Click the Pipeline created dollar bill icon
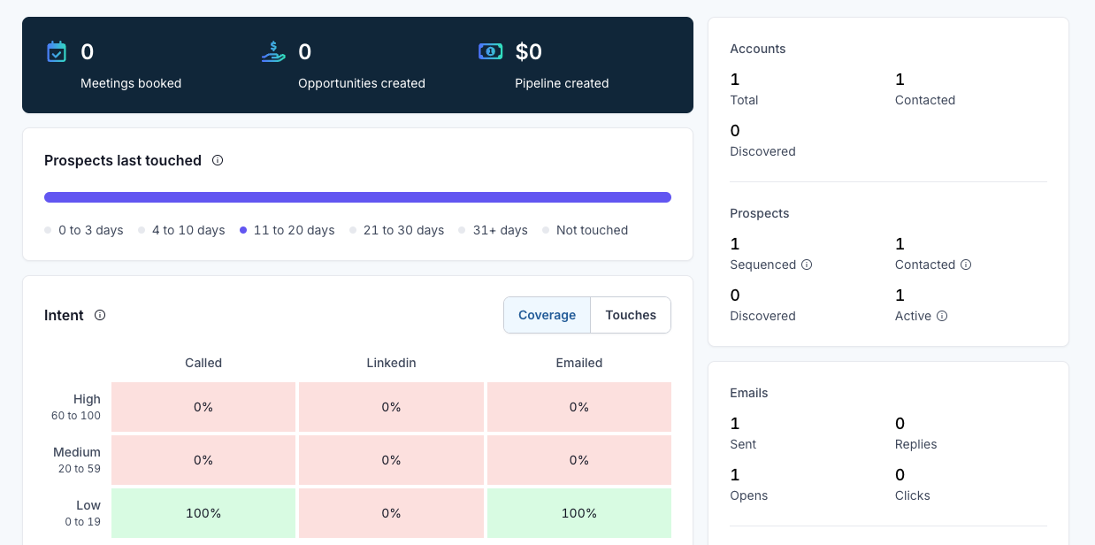The width and height of the screenshot is (1095, 545). click(489, 51)
